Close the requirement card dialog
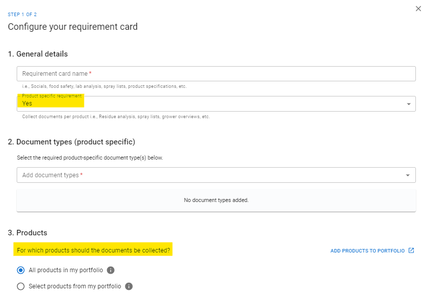The width and height of the screenshot is (425, 302). [x=418, y=9]
